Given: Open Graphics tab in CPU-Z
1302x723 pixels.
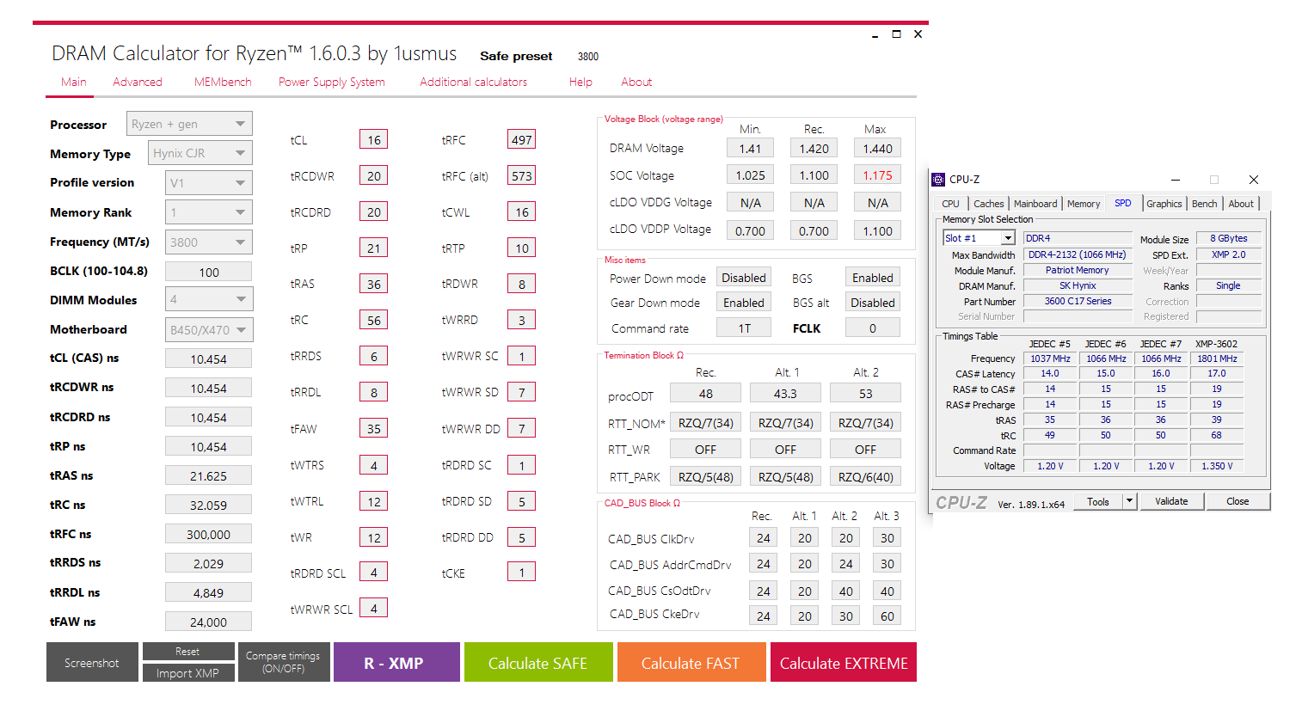Looking at the screenshot, I should point(1164,204).
